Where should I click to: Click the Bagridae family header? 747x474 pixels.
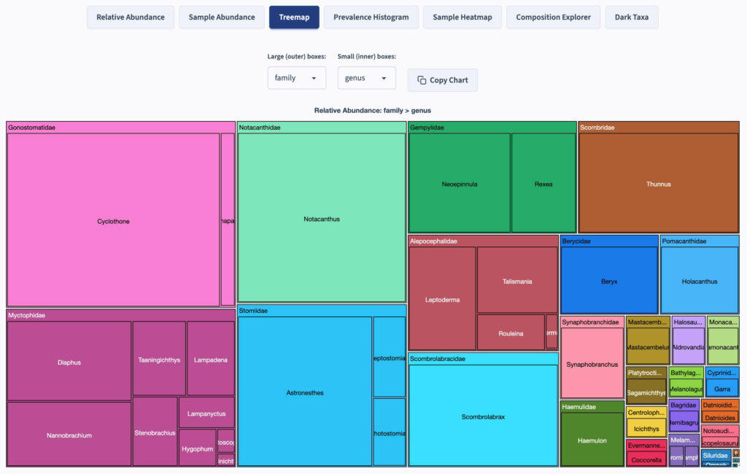click(x=684, y=405)
